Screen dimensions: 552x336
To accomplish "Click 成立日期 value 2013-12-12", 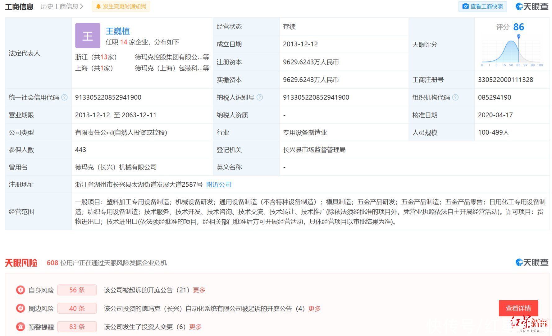I will [300, 44].
